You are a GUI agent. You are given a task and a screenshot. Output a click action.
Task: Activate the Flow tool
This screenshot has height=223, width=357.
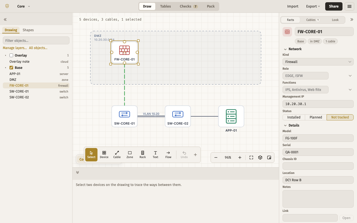pos(168,155)
